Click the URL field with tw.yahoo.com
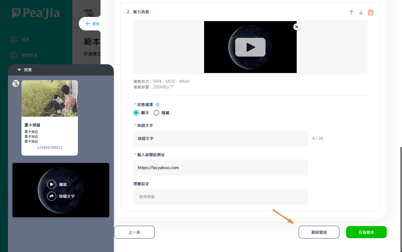The width and height of the screenshot is (402, 252). pos(220,168)
